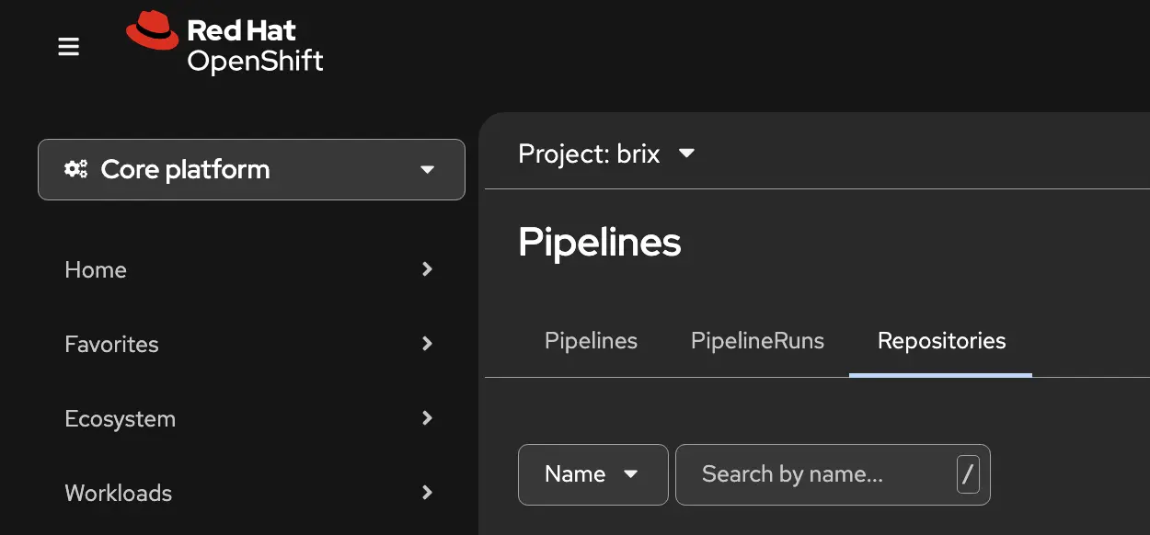This screenshot has height=535, width=1150.
Task: Select the Repositories tab
Action: [x=941, y=341]
